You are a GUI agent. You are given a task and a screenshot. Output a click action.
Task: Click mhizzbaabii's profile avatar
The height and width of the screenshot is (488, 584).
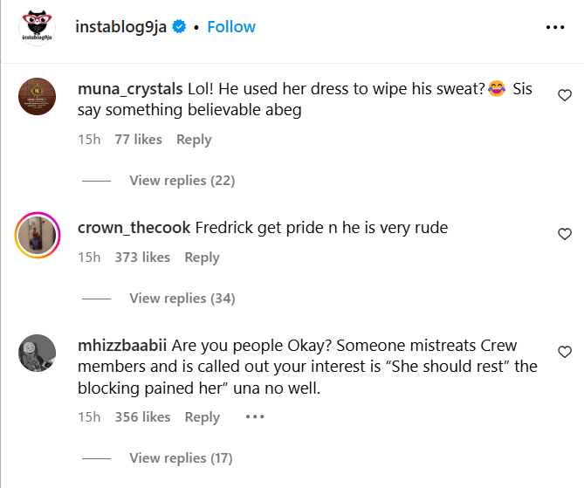(x=38, y=352)
